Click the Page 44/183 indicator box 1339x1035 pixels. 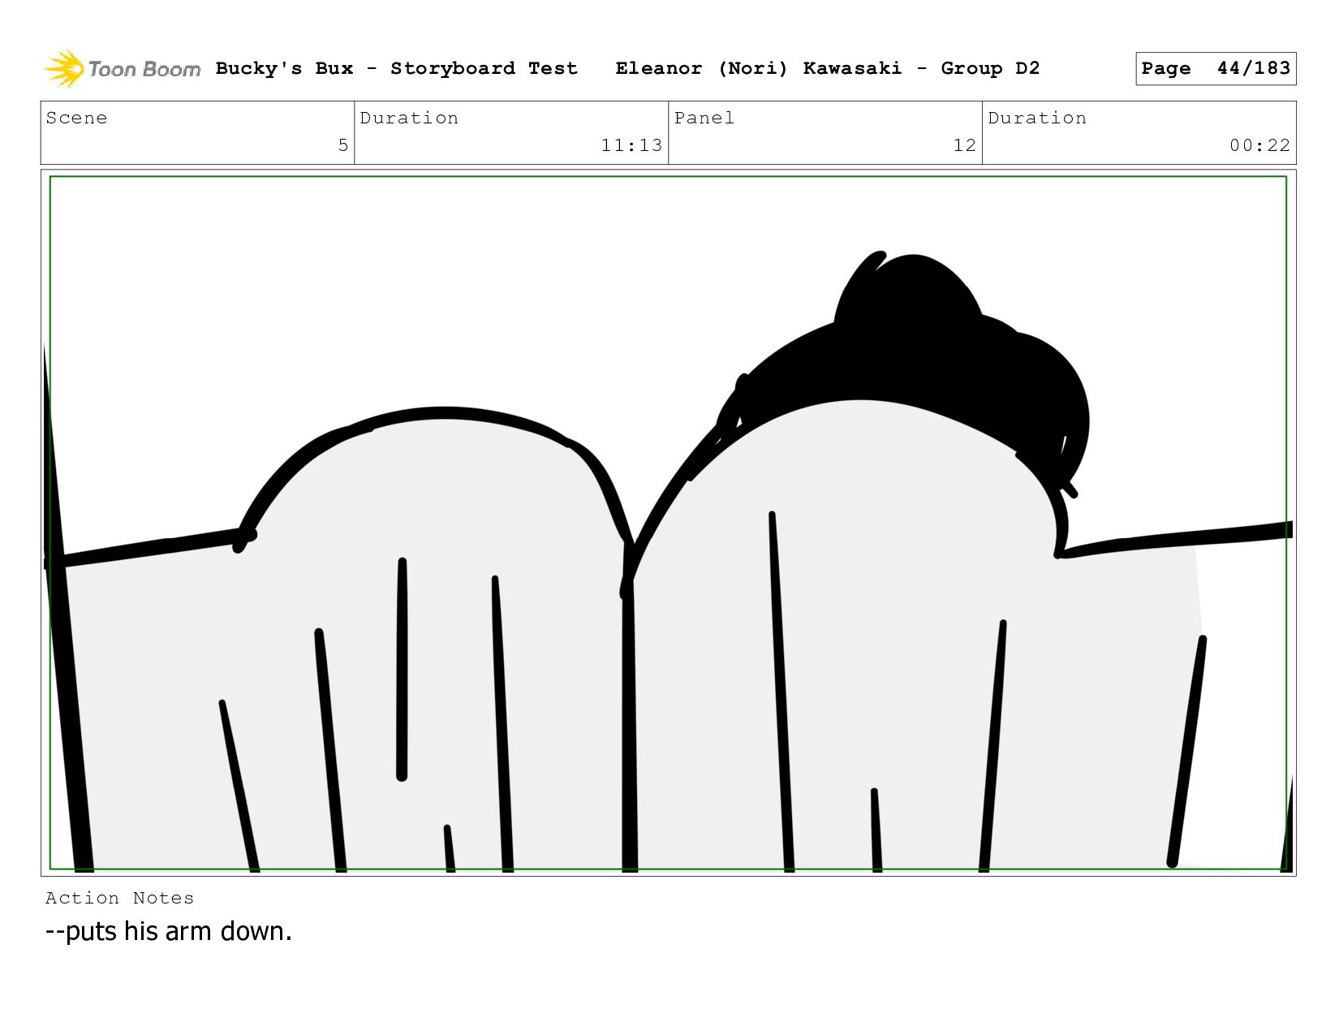click(1215, 69)
